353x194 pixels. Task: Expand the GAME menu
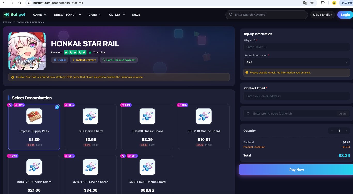pos(40,15)
